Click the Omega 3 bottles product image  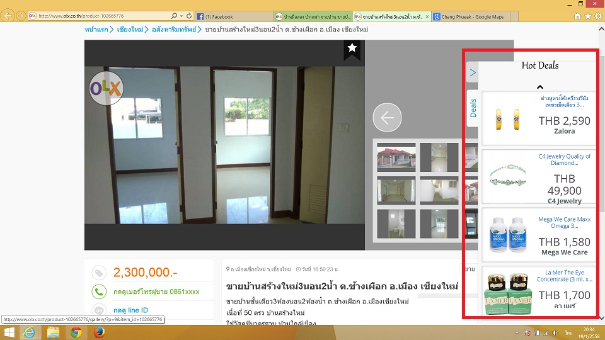pyautogui.click(x=508, y=234)
